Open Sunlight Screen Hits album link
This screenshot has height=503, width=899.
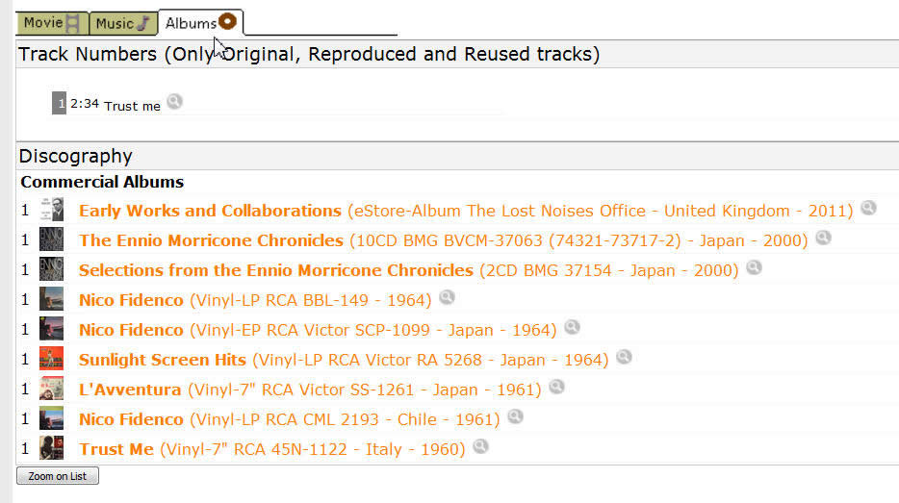tap(163, 360)
